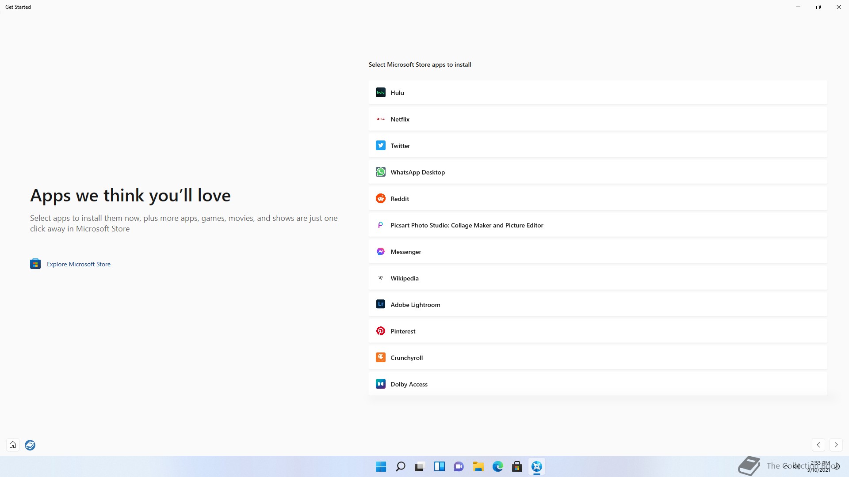Image resolution: width=849 pixels, height=477 pixels.
Task: Launch Microsoft Edge from the taskbar
Action: tap(497, 466)
